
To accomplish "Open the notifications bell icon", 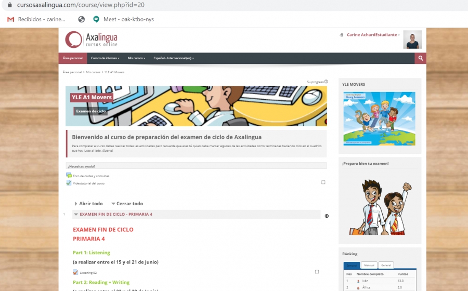I will point(342,35).
